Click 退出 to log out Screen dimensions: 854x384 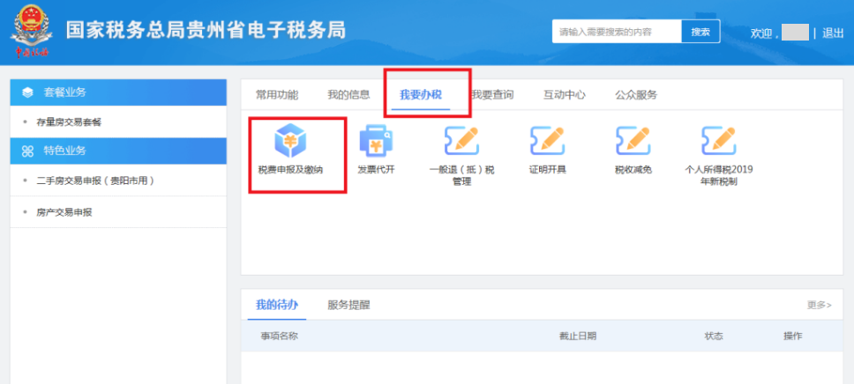pos(833,33)
